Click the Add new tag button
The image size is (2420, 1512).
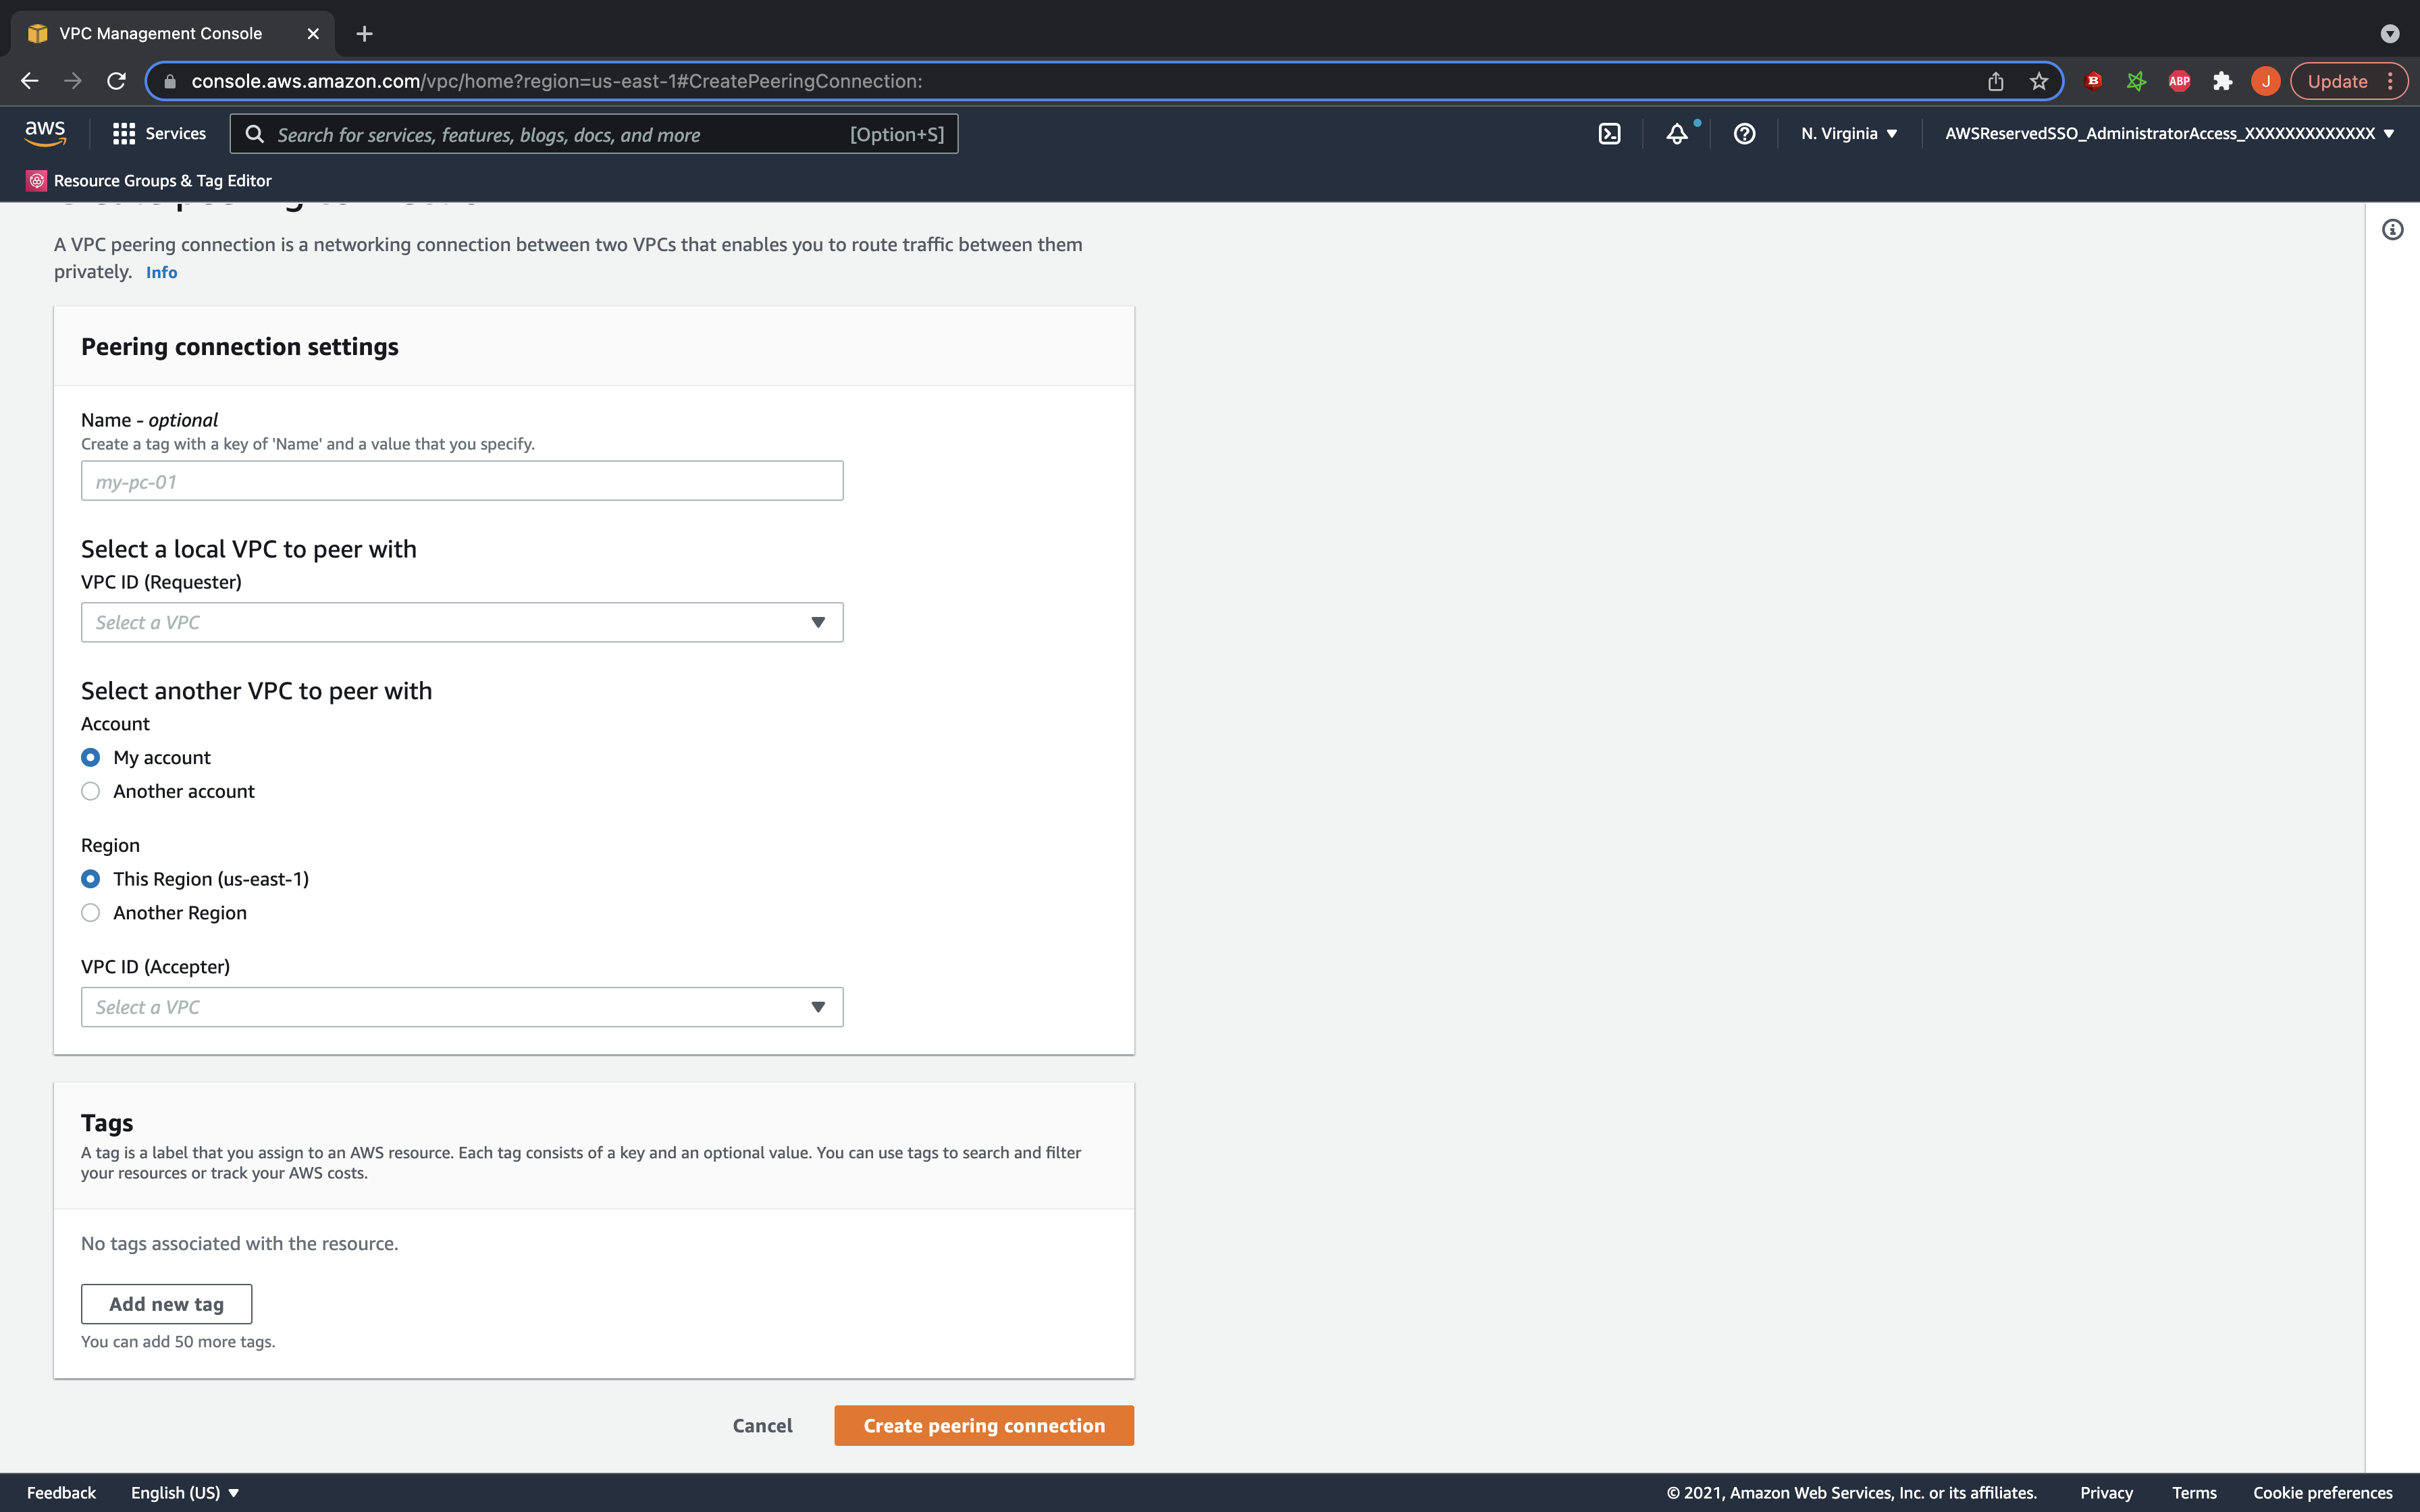166,1304
